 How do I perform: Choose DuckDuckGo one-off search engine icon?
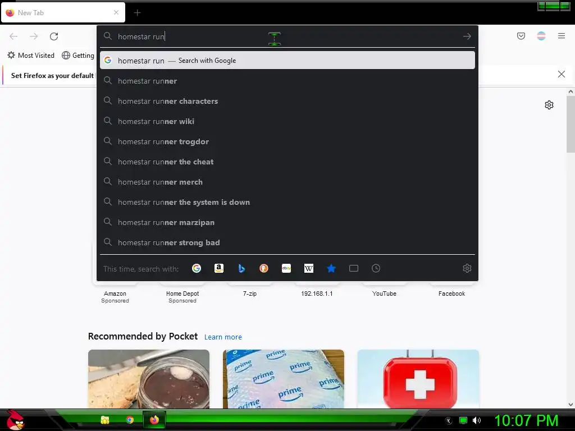click(x=264, y=268)
